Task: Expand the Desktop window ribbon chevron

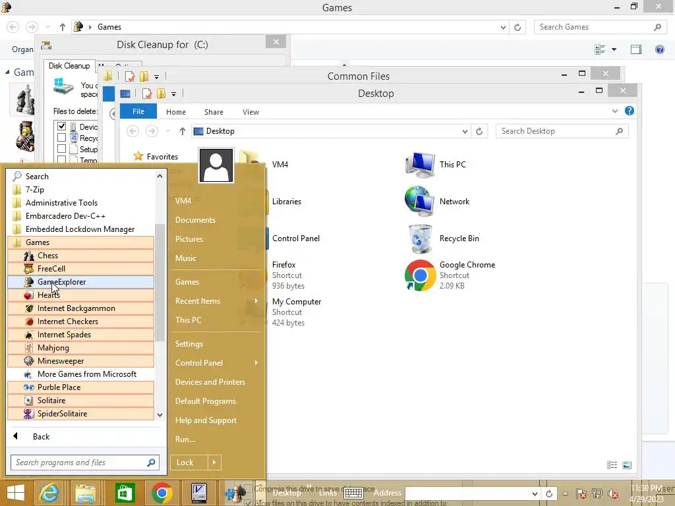Action: 615,111
